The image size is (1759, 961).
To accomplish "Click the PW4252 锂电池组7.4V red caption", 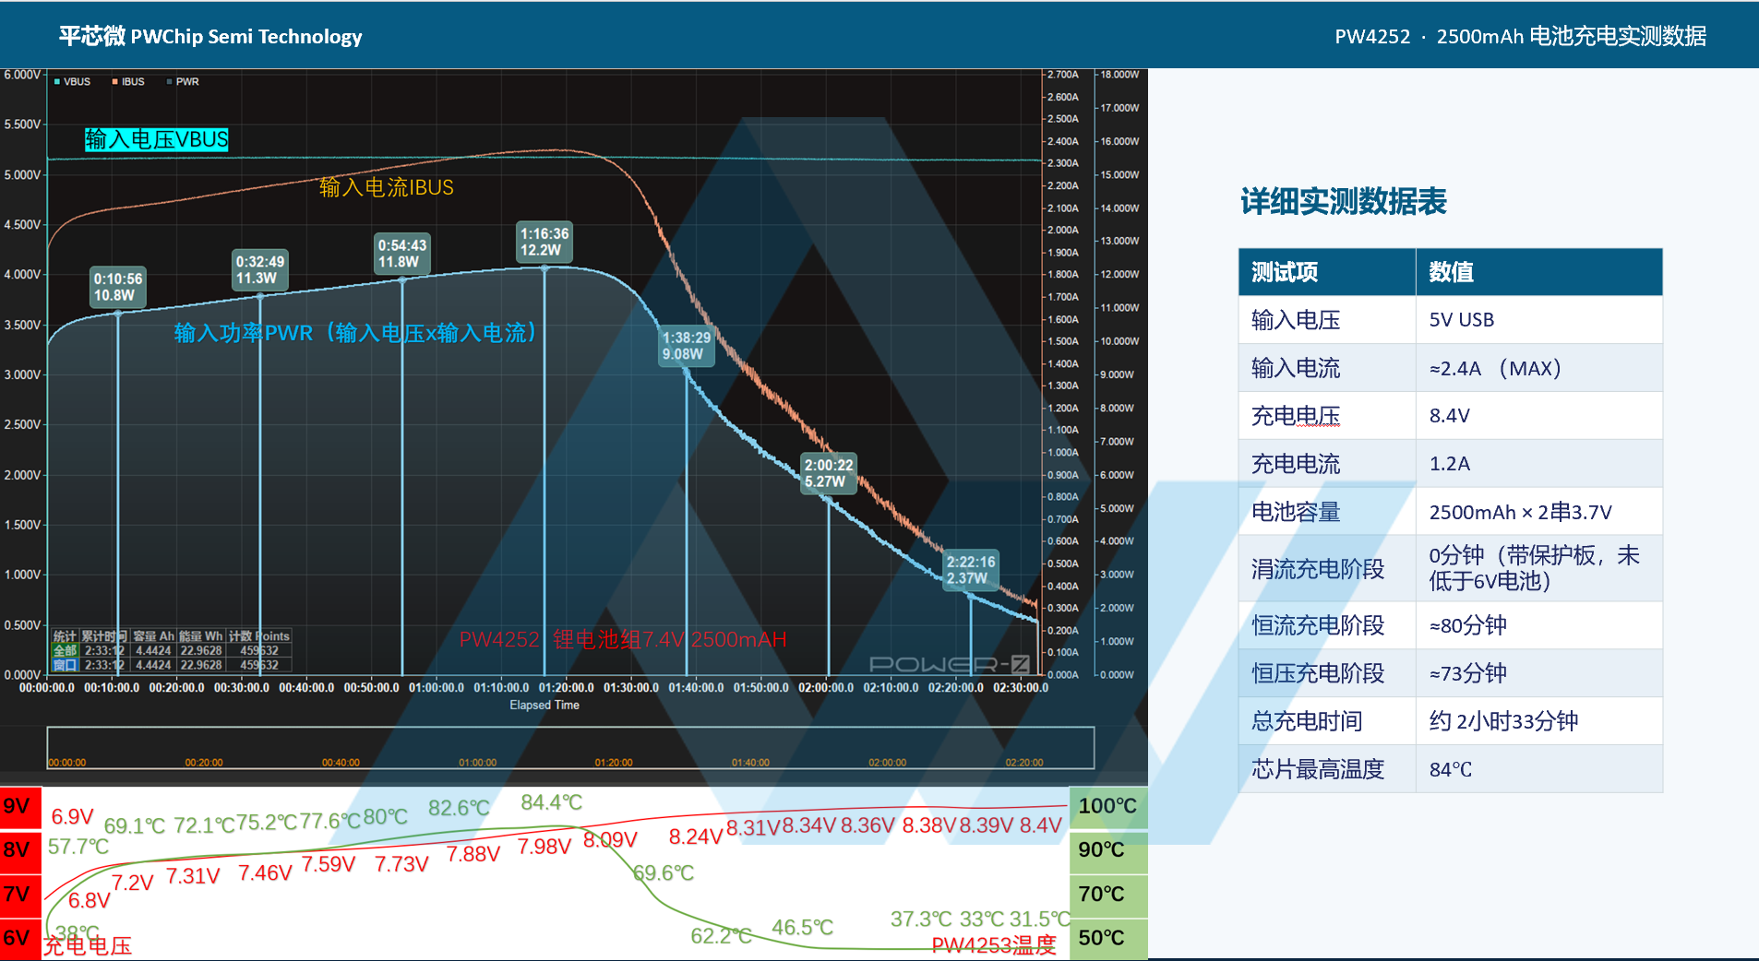I will [623, 639].
